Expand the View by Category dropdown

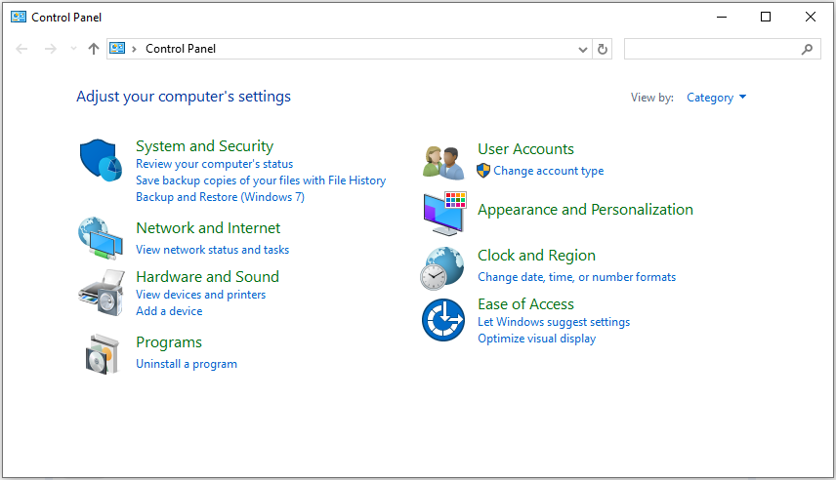[x=716, y=98]
